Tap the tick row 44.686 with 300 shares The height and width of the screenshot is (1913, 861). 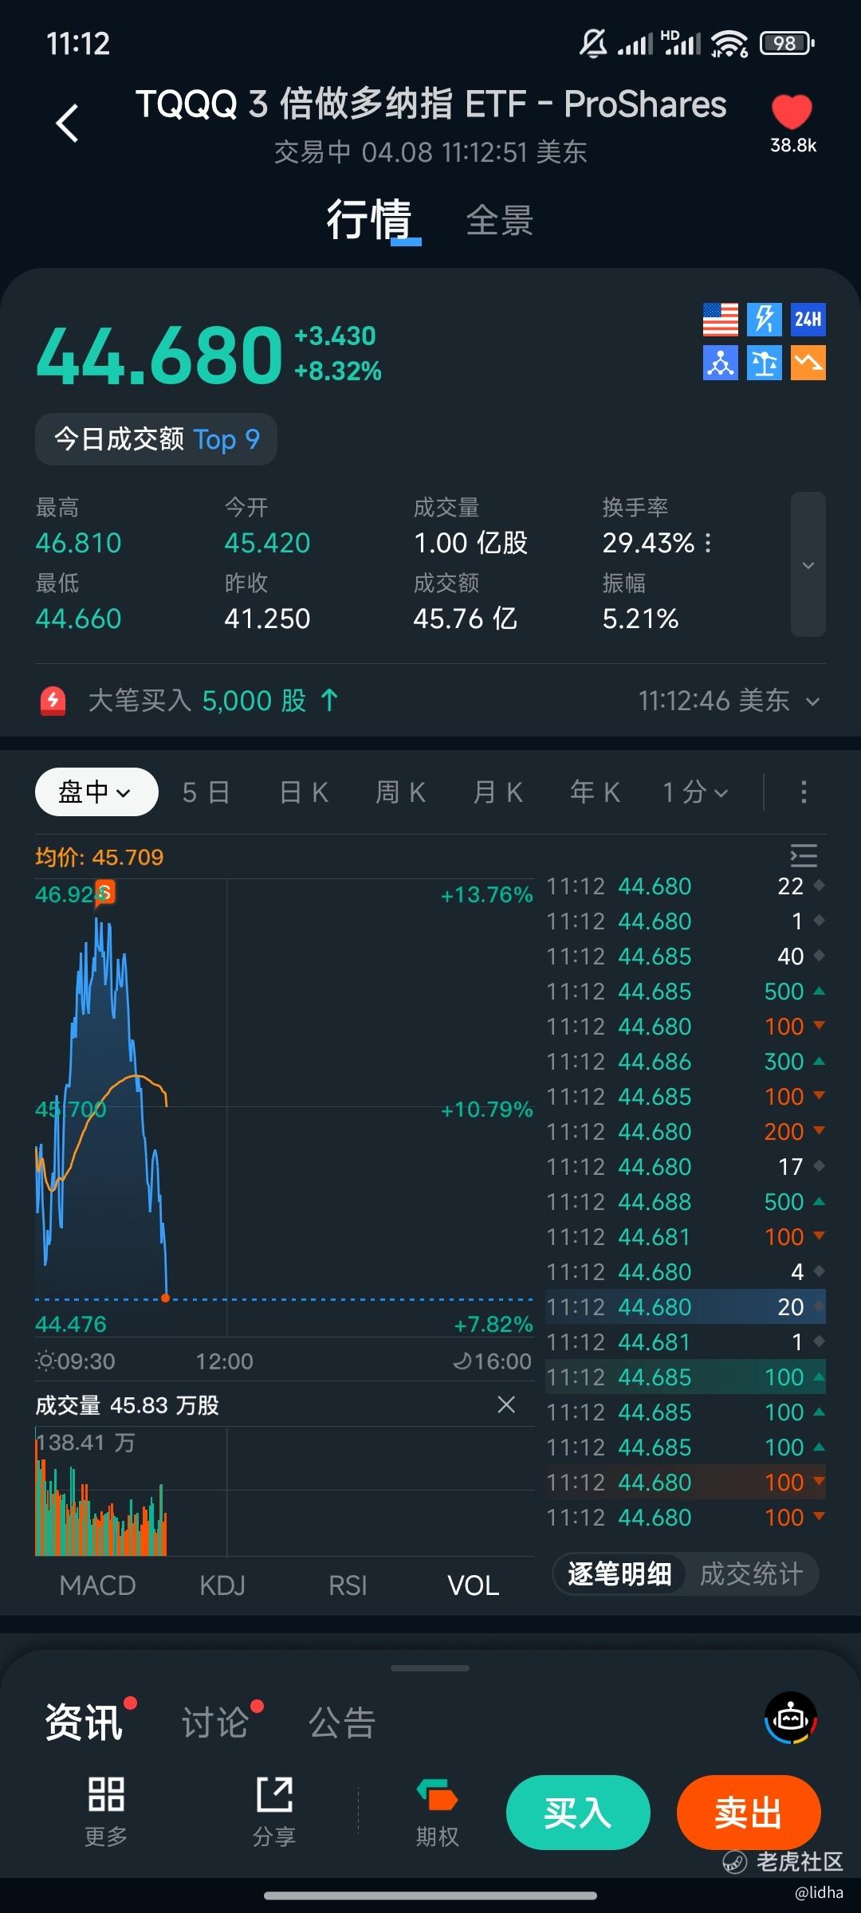coord(686,1062)
